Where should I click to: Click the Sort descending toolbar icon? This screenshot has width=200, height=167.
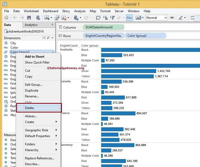click(x=112, y=18)
